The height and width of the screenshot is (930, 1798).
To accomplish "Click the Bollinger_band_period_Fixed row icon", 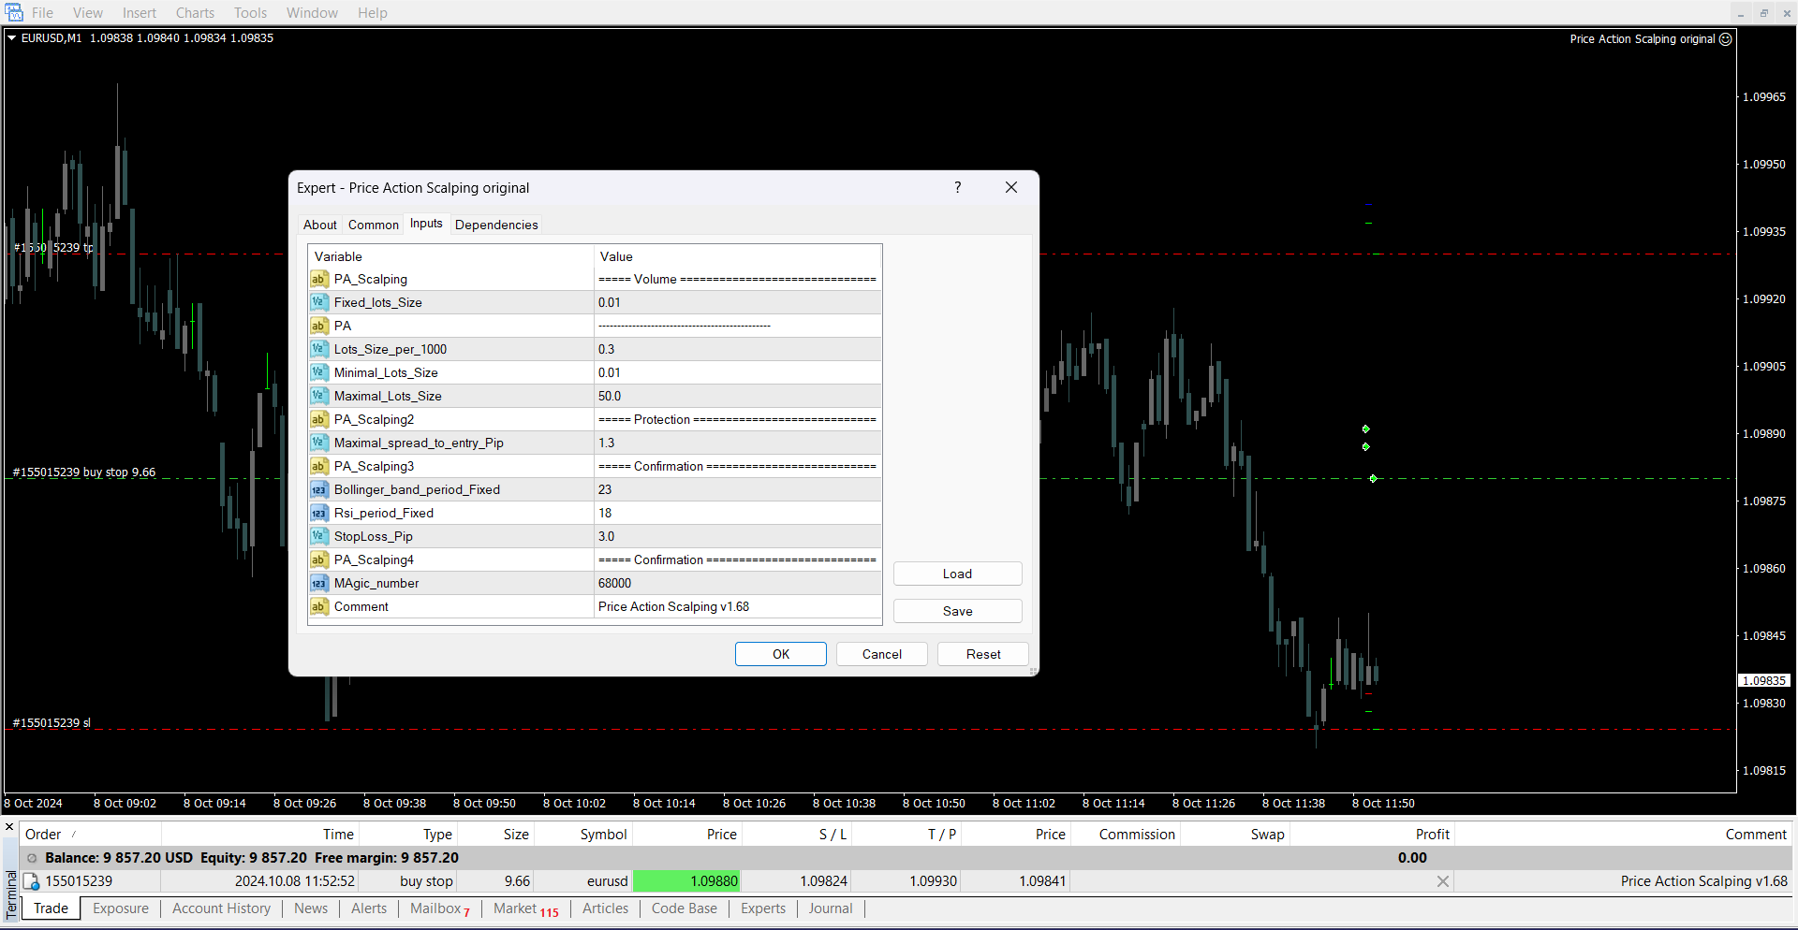I will coord(318,489).
